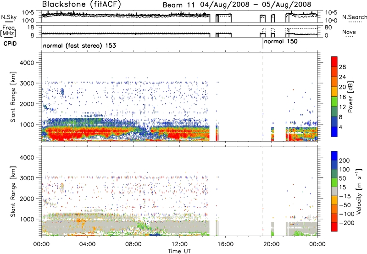The height and width of the screenshot is (254, 367).
Task: Select the 'normal (fast stereo) 153' CPID text
Action: coord(79,45)
